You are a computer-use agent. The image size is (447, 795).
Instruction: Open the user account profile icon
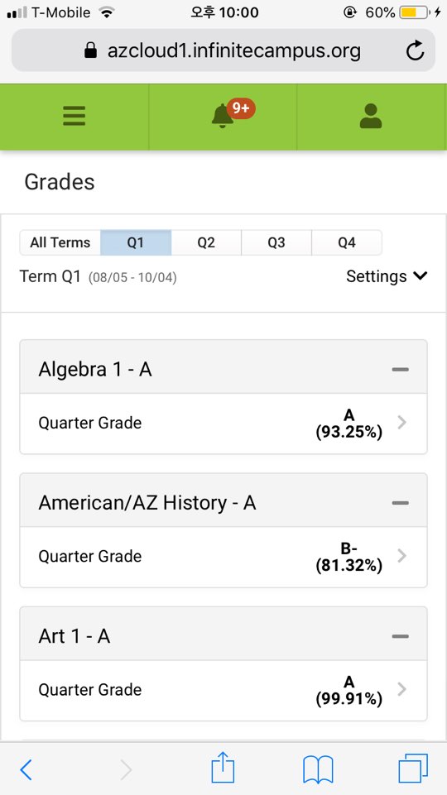pyautogui.click(x=370, y=116)
